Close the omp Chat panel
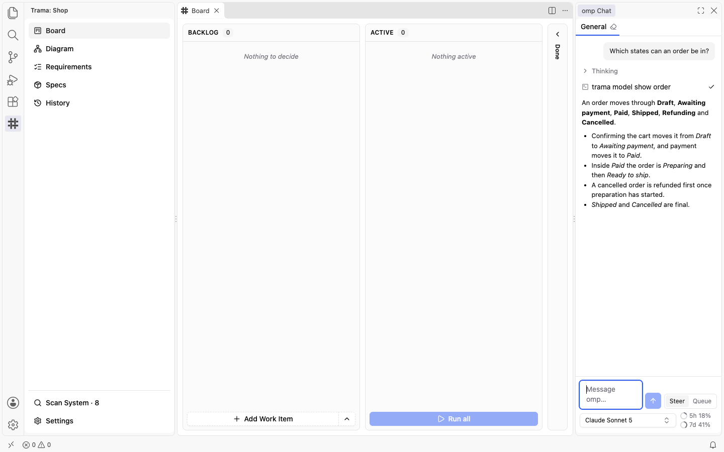724x452 pixels. pos(714,11)
